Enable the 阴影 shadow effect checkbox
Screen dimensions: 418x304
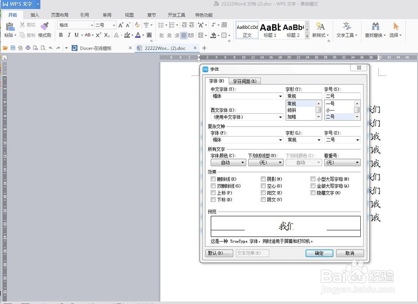[263, 178]
